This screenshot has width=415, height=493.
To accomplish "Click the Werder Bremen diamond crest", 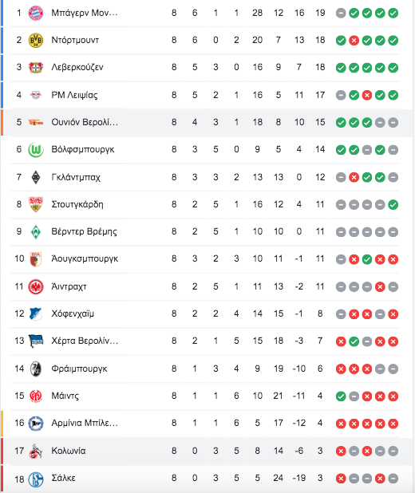I will 36,232.
